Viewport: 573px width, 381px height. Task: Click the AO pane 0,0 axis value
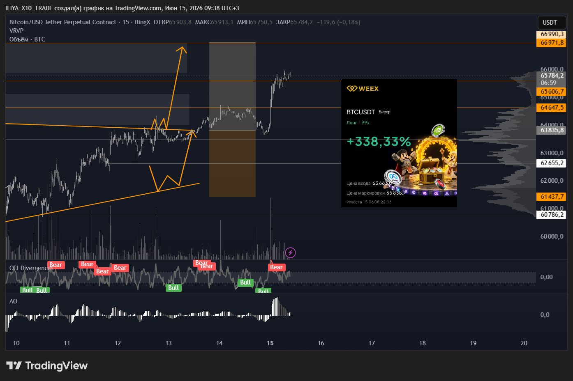(x=545, y=315)
